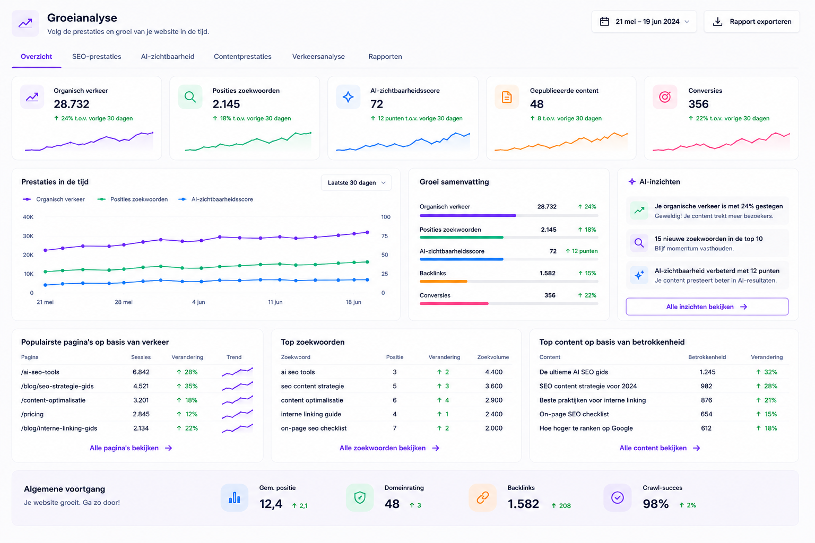
Task: Open the Verkeersanalyse tab
Action: [318, 57]
